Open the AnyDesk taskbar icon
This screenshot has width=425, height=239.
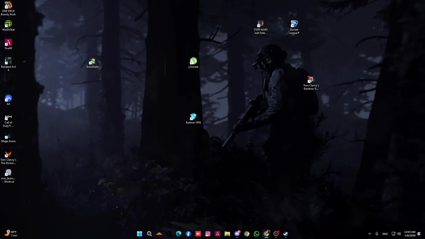click(198, 234)
